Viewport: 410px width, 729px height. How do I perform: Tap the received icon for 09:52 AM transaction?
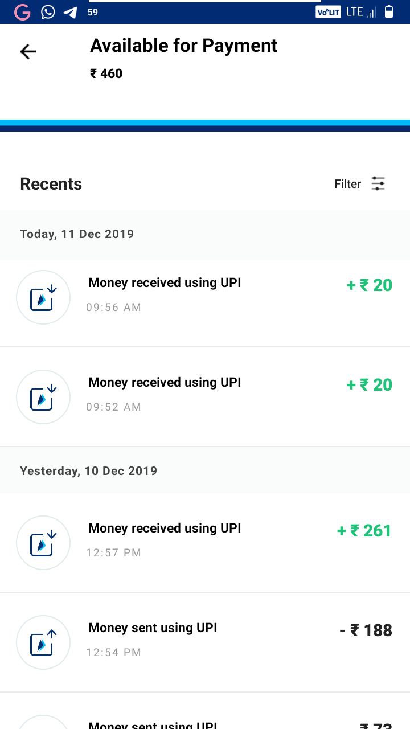click(43, 397)
